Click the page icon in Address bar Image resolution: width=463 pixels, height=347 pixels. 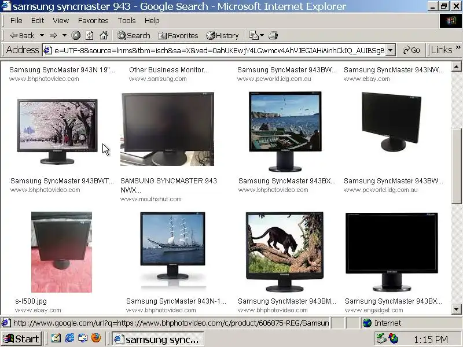click(x=48, y=50)
